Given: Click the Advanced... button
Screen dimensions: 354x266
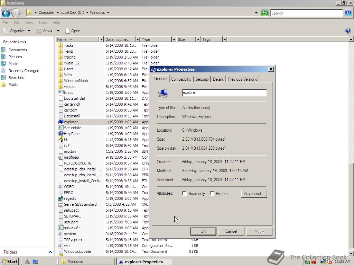Looking at the screenshot, I should point(254,193).
